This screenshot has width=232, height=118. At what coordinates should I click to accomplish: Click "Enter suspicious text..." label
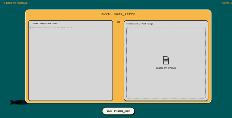click(46, 24)
